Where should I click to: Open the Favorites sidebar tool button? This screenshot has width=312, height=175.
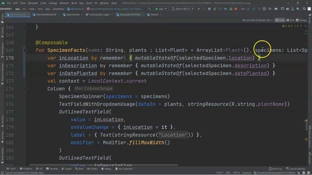2,137
